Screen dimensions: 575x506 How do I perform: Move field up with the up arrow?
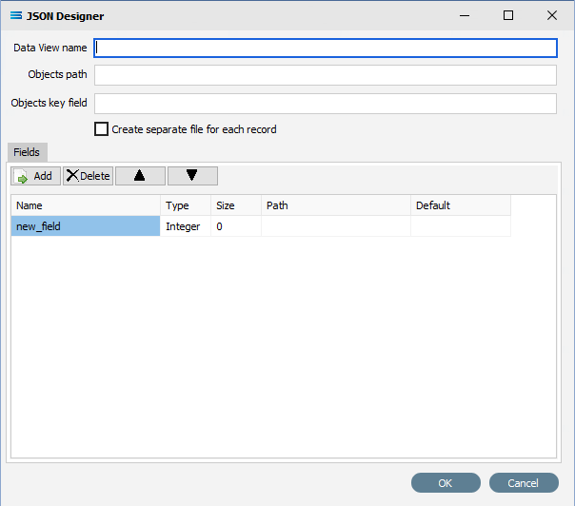point(140,176)
